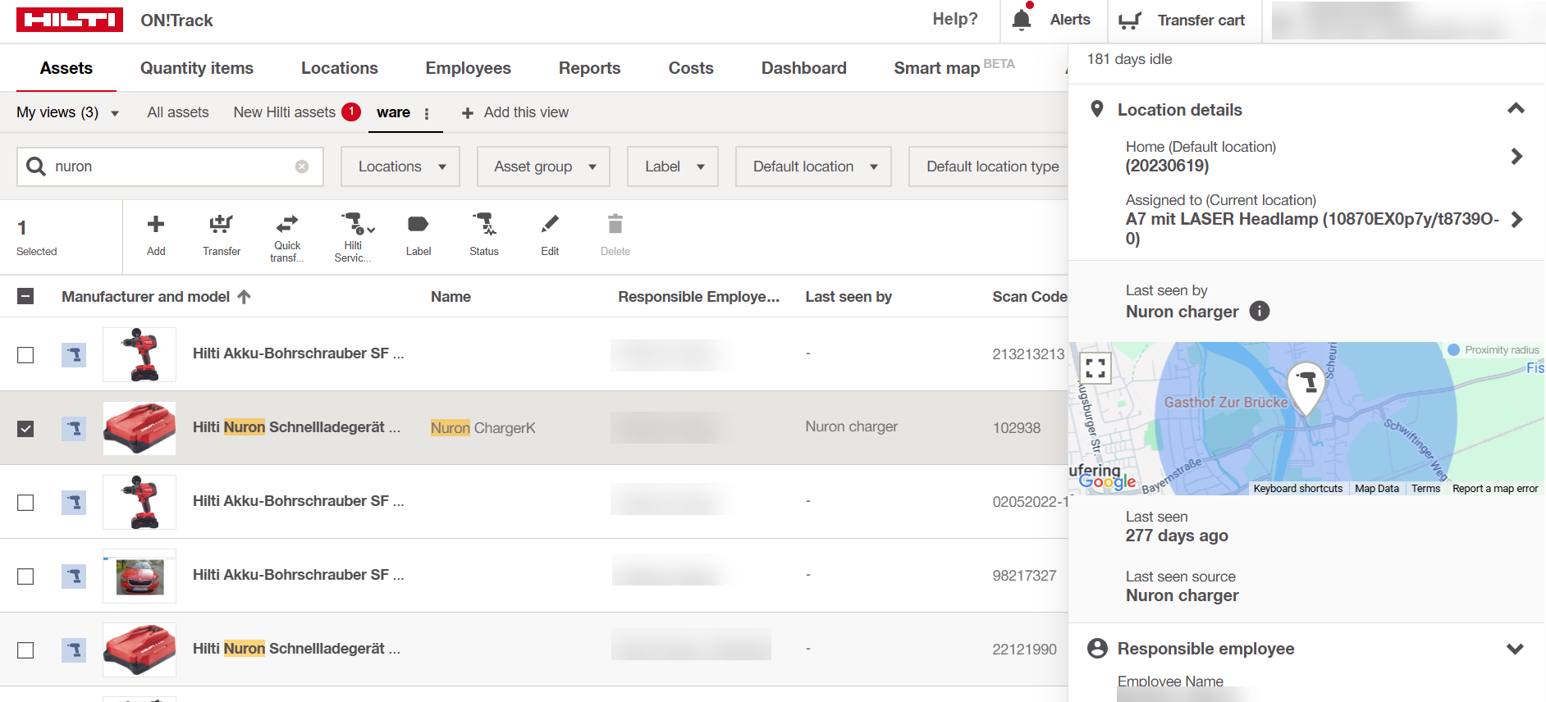
Task: Click info icon beside Nuron charger
Action: (x=1259, y=312)
